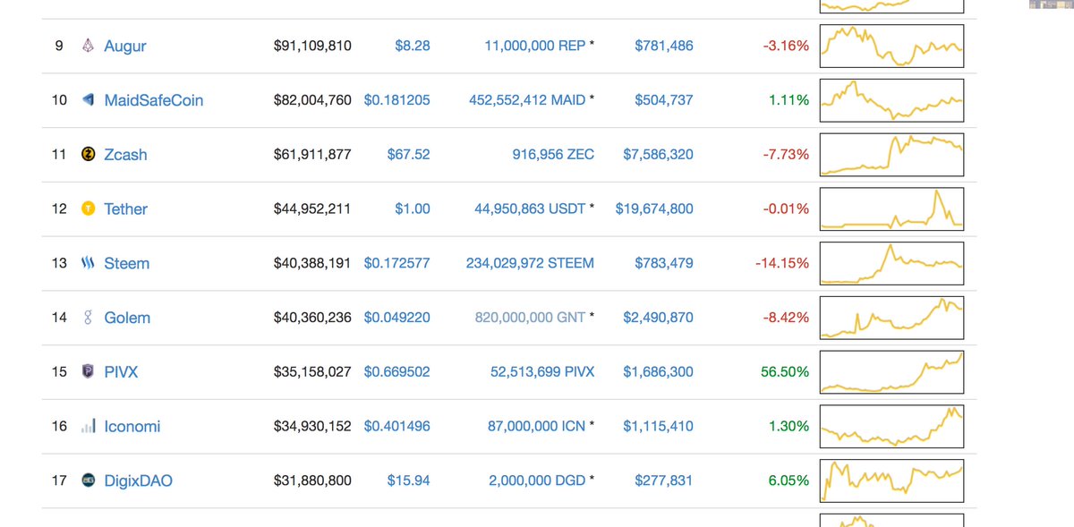This screenshot has height=527, width=1074.
Task: Click DigixDAO price $15.94
Action: pos(408,480)
